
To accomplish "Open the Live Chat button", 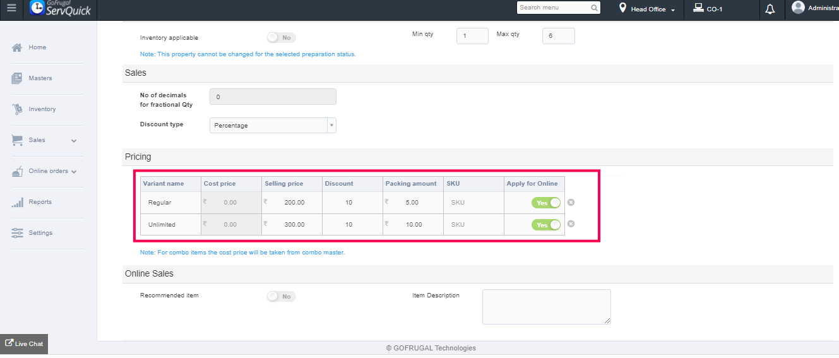I will click(24, 344).
